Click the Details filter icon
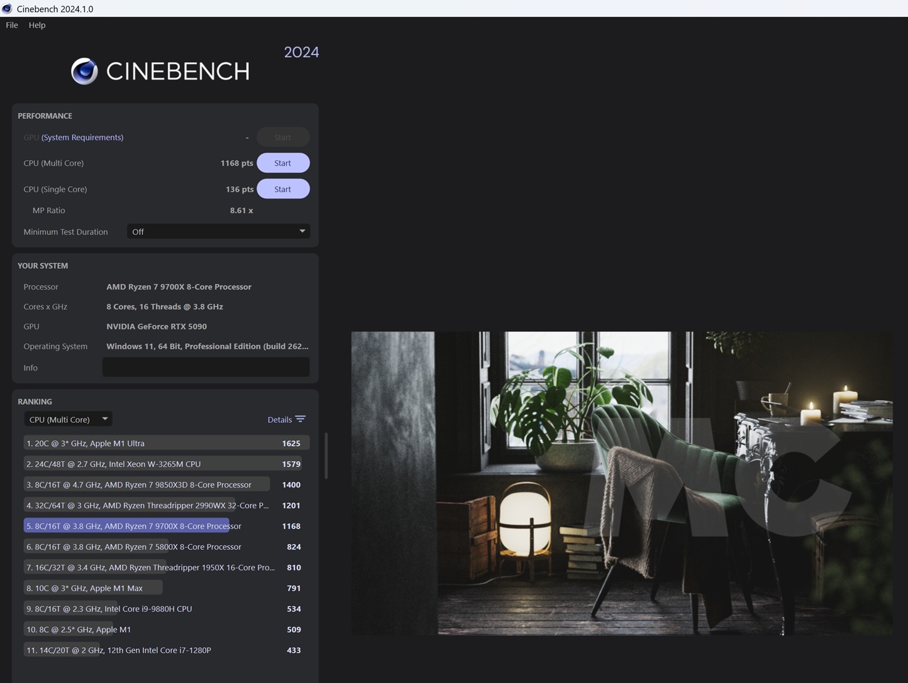908x683 pixels. pyautogui.click(x=301, y=419)
